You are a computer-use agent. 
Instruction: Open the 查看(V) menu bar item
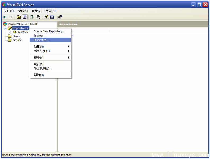pos(37,11)
